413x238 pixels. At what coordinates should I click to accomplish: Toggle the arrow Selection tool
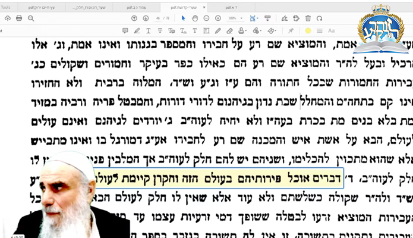pyautogui.click(x=184, y=18)
